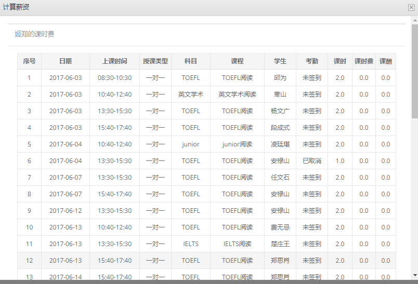Select student 杨文广
Screen dimensions: 418x284
point(280,111)
